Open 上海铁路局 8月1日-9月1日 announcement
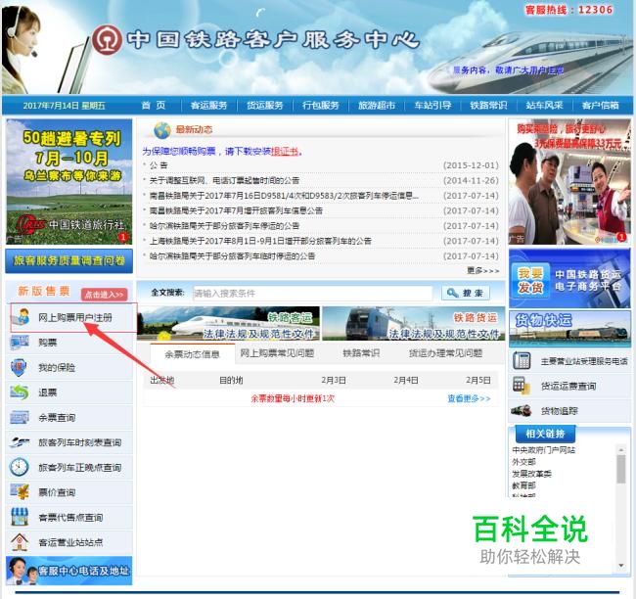Image resolution: width=636 pixels, height=599 pixels. pyautogui.click(x=260, y=241)
